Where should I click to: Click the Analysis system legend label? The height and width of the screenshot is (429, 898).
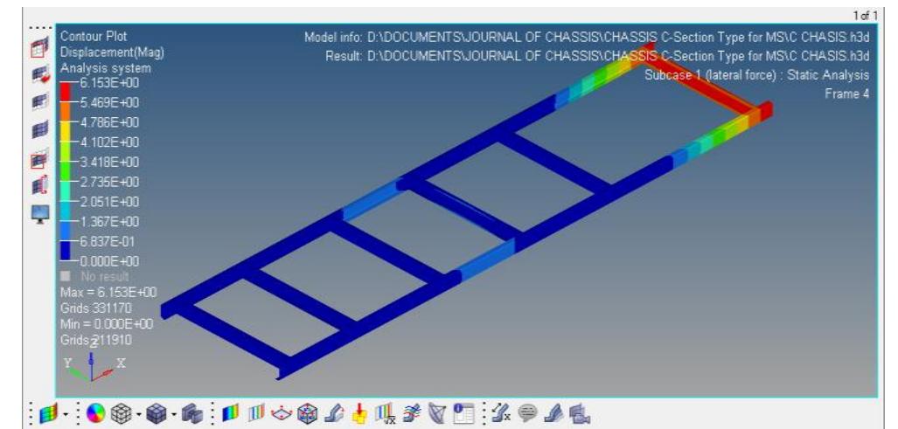coord(106,69)
